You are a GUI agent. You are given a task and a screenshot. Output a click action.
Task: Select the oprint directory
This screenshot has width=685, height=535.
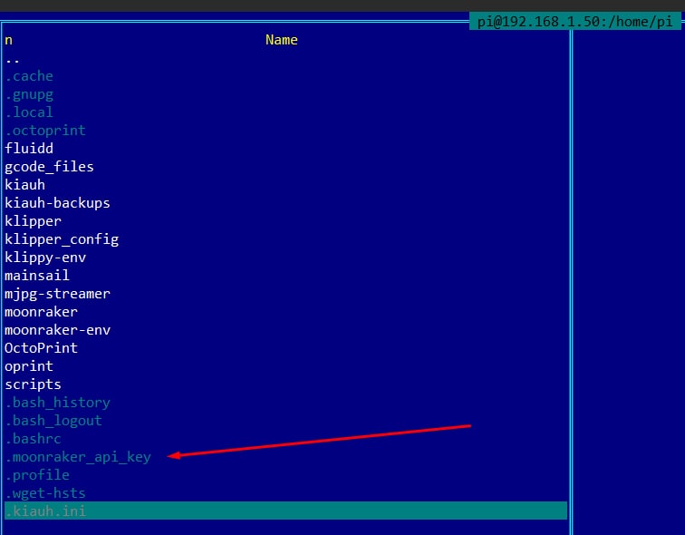point(29,366)
